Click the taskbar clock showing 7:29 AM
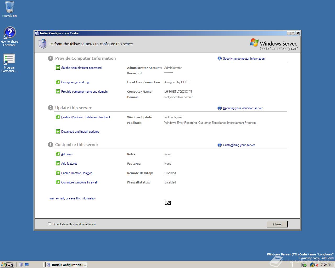This screenshot has height=268, width=335. [326, 265]
